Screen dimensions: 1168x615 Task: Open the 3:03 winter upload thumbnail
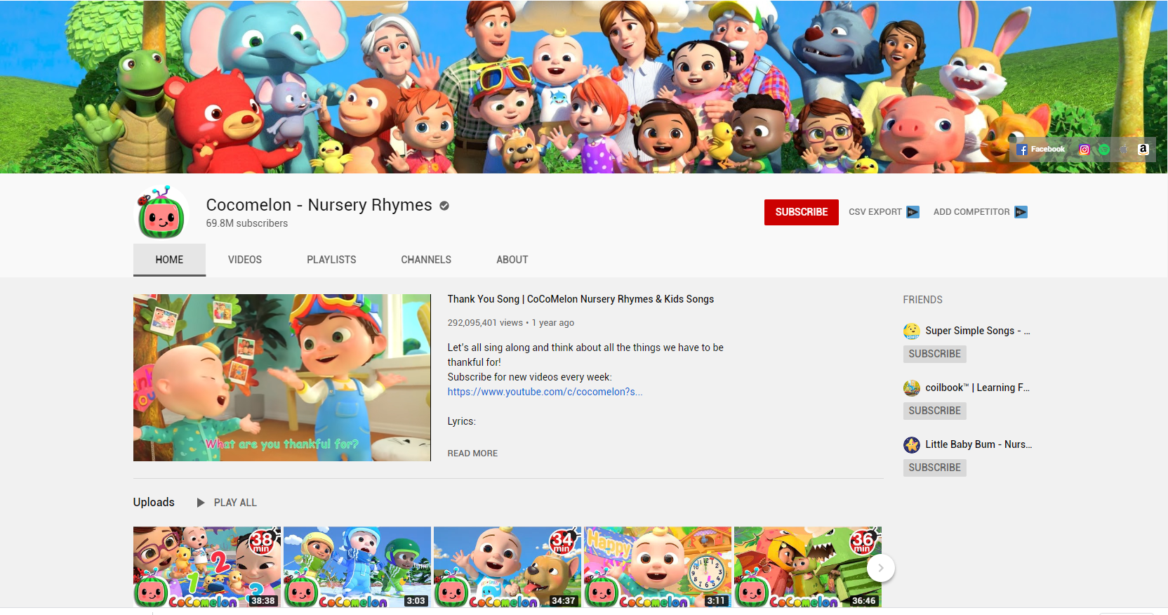point(357,567)
